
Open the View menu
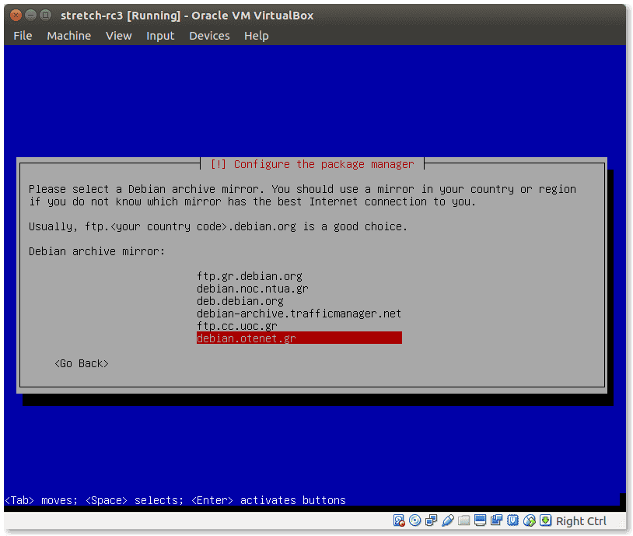coord(119,36)
